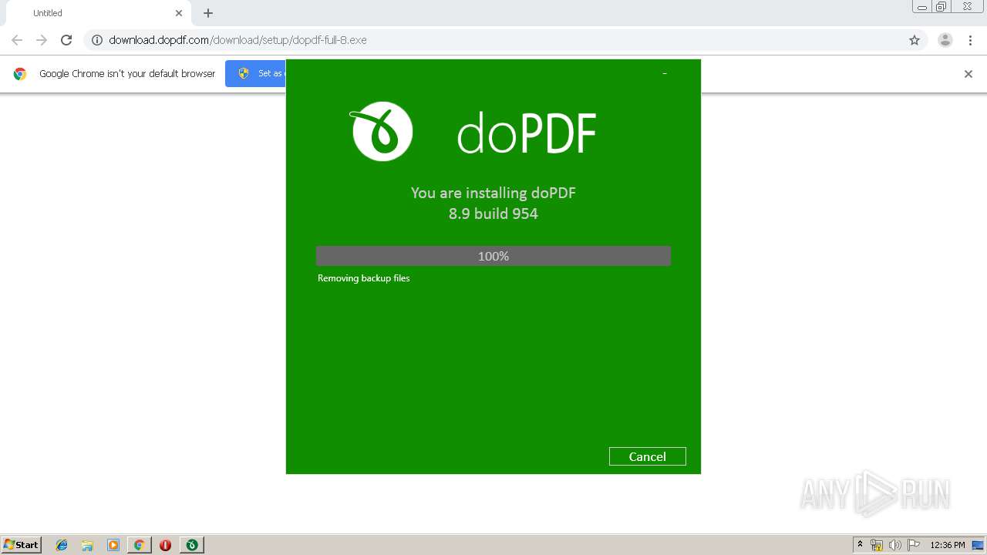Click the '8.9 build 954' version text
987x555 pixels.
pos(493,214)
